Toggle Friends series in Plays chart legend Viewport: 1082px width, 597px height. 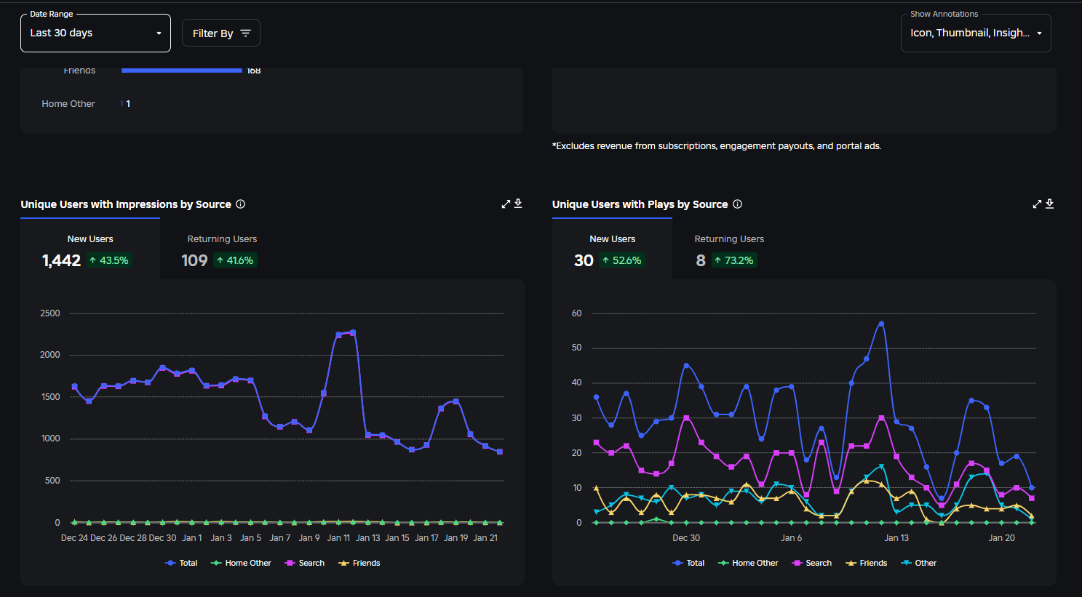point(867,563)
